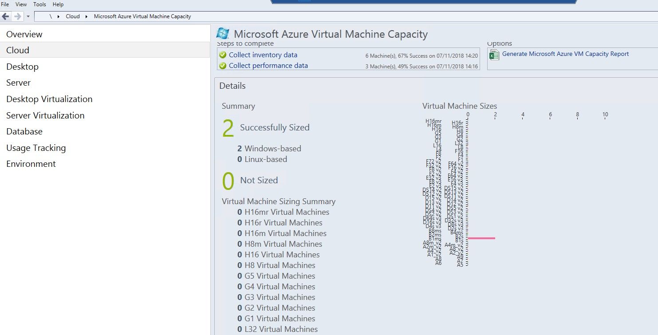Click '0 G3 Virtual Machines' row
Viewport: 658px width, 335px height.
(276, 297)
